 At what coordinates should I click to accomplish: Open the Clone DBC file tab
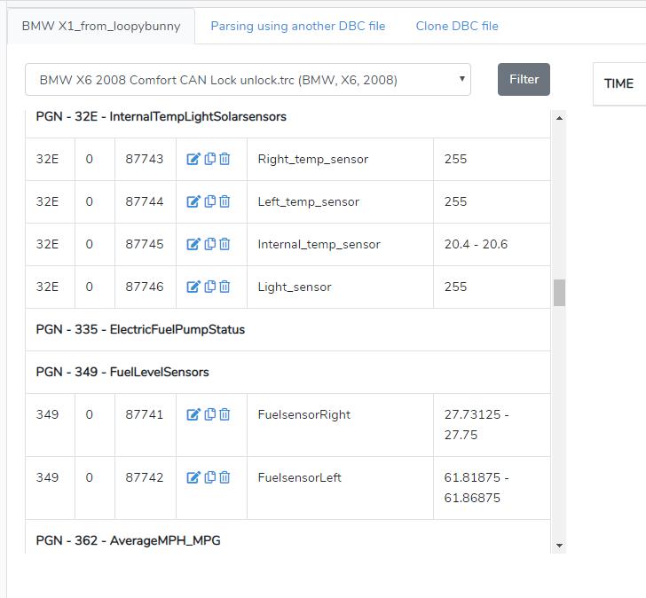tap(457, 26)
